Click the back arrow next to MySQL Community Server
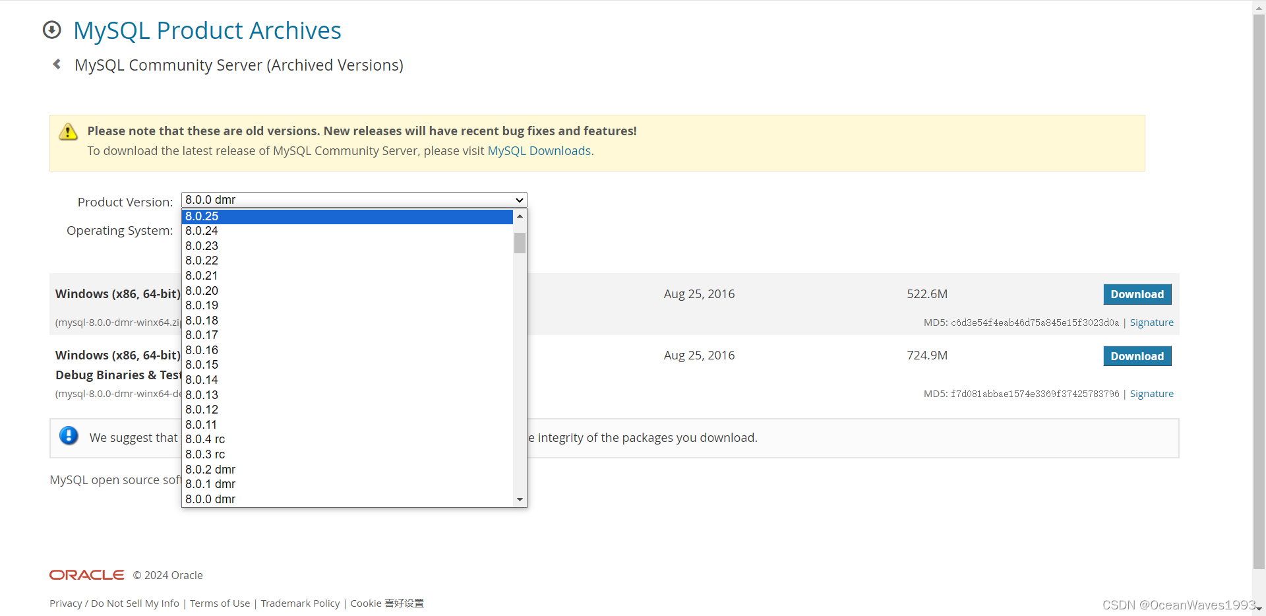Image resolution: width=1266 pixels, height=616 pixels. (57, 64)
